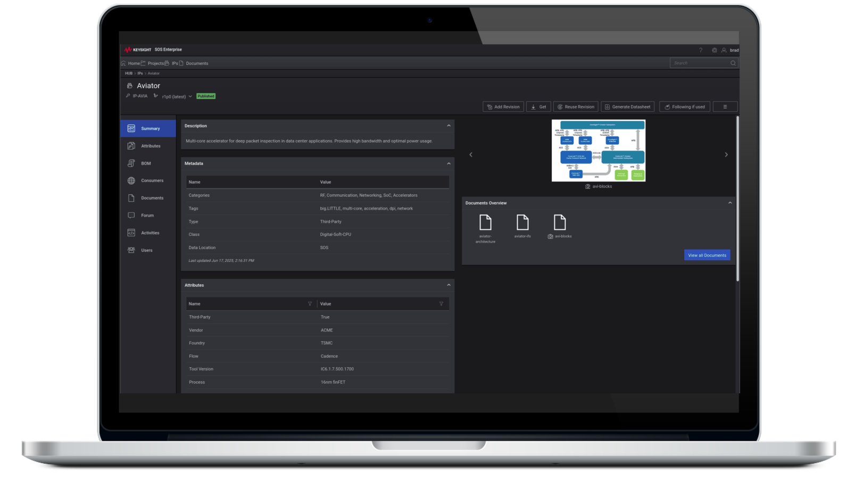
Task: Click the Consumers globe icon
Action: (x=131, y=181)
